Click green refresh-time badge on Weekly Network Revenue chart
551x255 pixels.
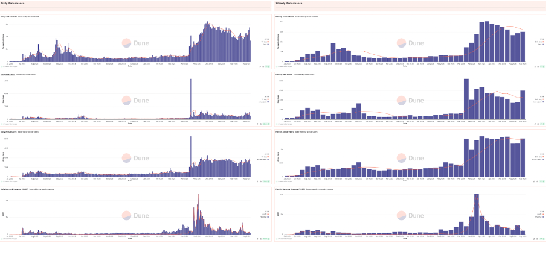click(542, 239)
